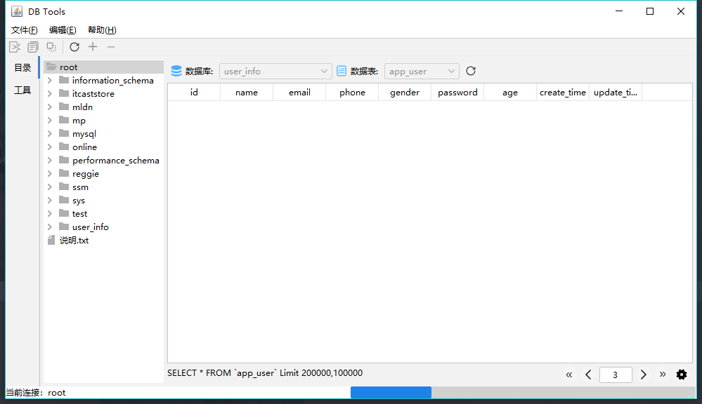The width and height of the screenshot is (702, 404).
Task: Click the copy icon in toolbar
Action: 33,47
